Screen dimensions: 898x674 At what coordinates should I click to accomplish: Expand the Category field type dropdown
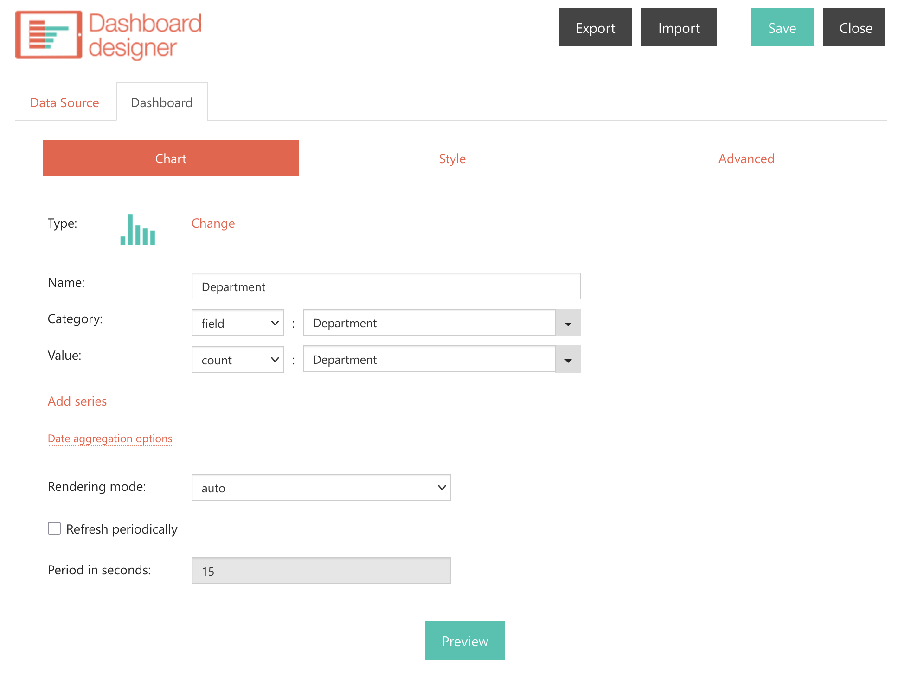pyautogui.click(x=237, y=323)
